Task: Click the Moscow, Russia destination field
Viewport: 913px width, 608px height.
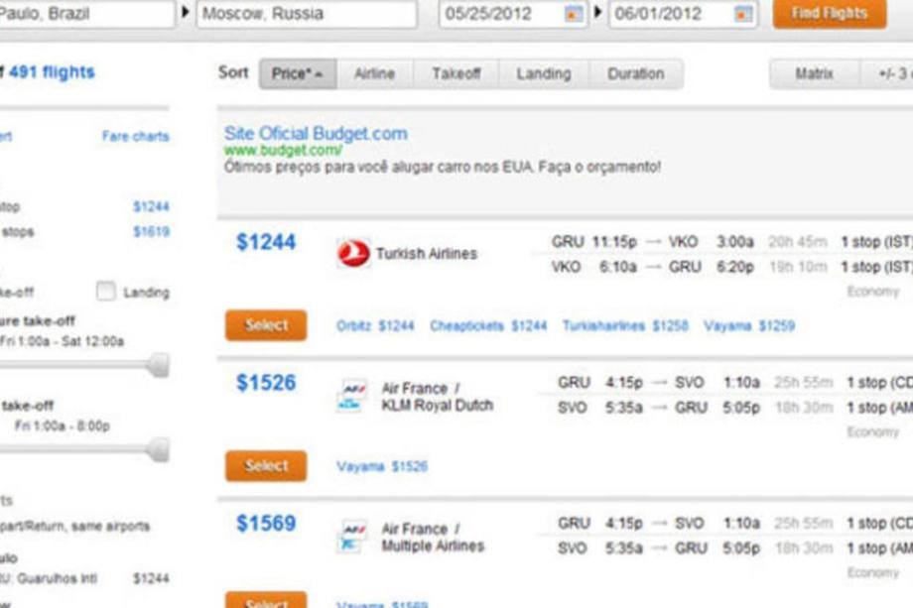Action: 307,13
